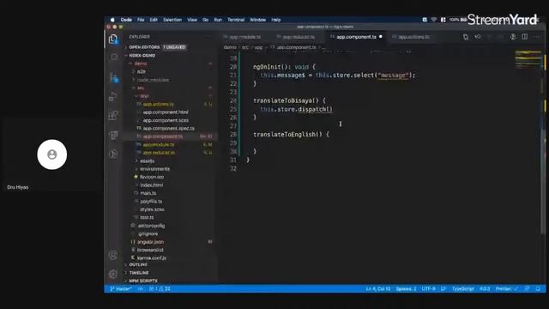Open Run and Debug view
The height and width of the screenshot is (309, 549).
click(113, 96)
